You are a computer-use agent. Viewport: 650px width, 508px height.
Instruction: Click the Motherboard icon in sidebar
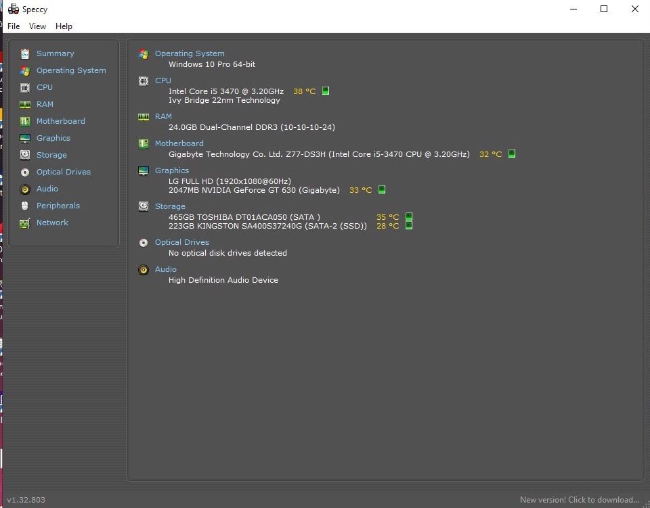coord(25,121)
